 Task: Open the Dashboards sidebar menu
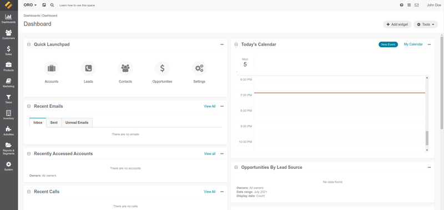coord(8,19)
